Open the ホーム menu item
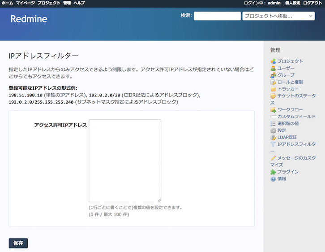This screenshot has height=252, width=325. coord(8,3)
